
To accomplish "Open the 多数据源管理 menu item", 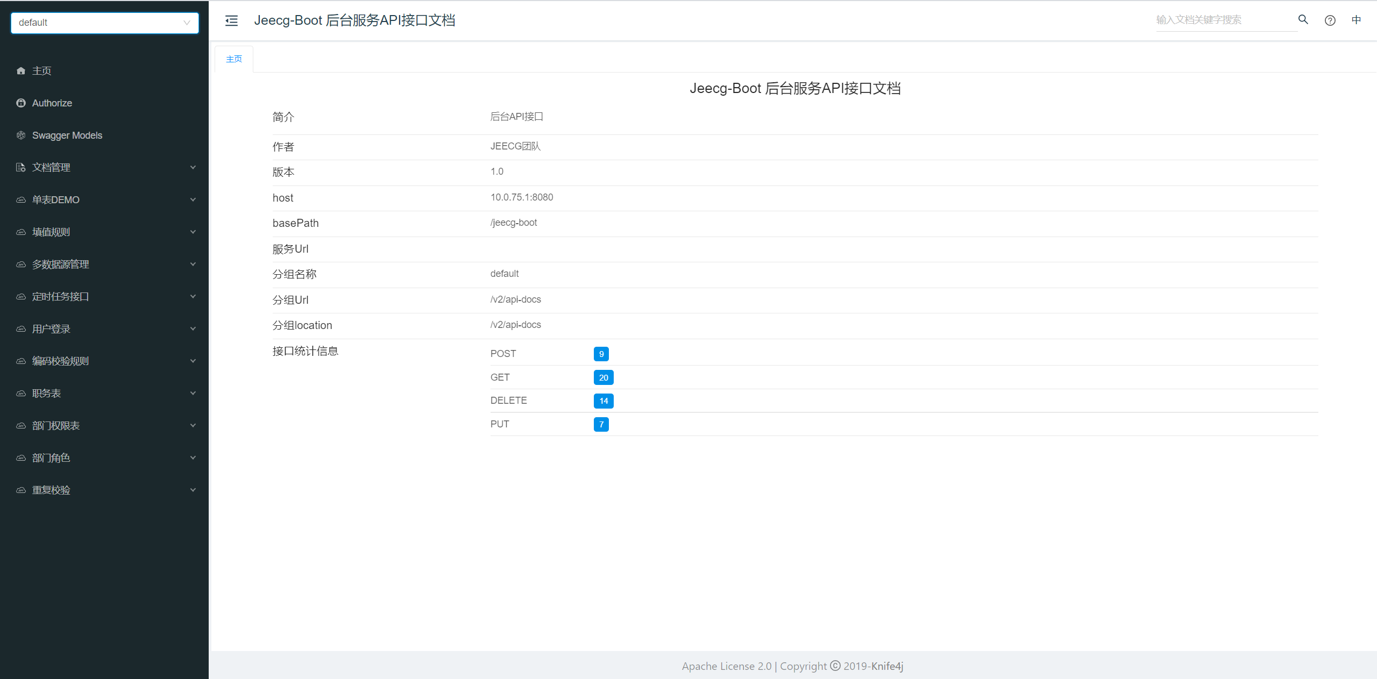I will 60,264.
